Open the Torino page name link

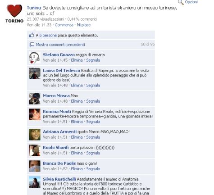tap(34, 8)
